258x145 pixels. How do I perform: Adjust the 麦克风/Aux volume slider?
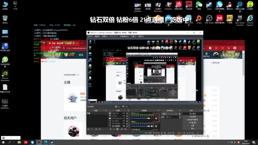click(x=141, y=118)
